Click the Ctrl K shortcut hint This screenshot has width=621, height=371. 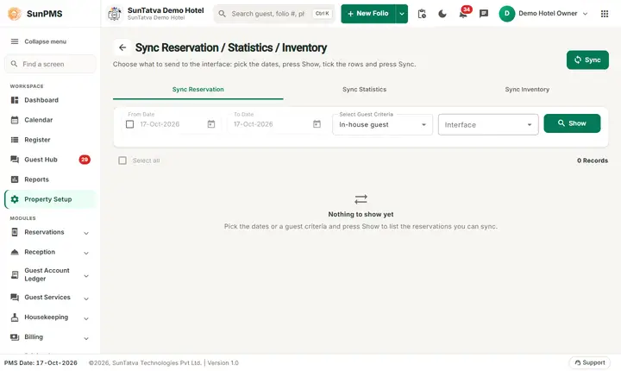click(x=322, y=14)
